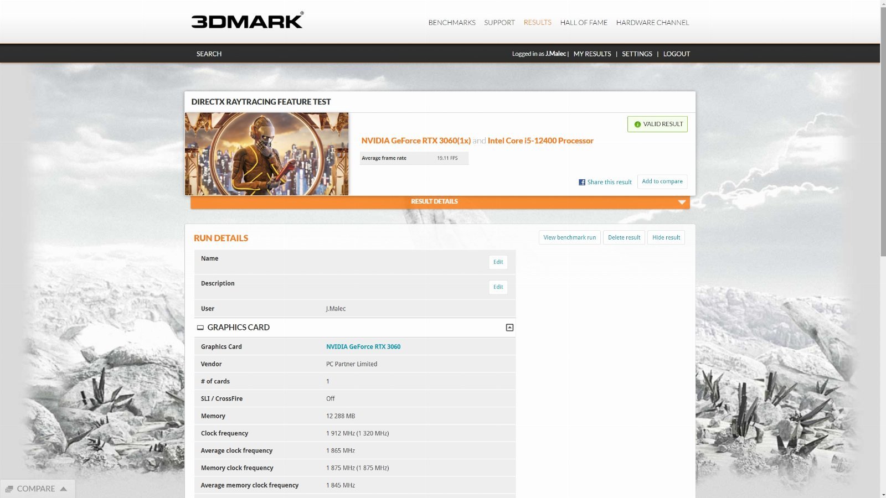Click NVIDIA GeForce RTX 3060(1x) heading link
The height and width of the screenshot is (498, 886).
[416, 141]
